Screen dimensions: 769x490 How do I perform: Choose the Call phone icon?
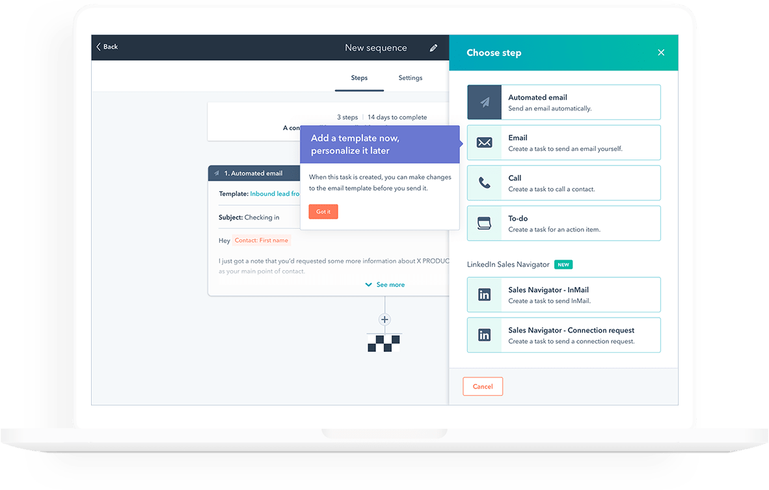pyautogui.click(x=485, y=183)
